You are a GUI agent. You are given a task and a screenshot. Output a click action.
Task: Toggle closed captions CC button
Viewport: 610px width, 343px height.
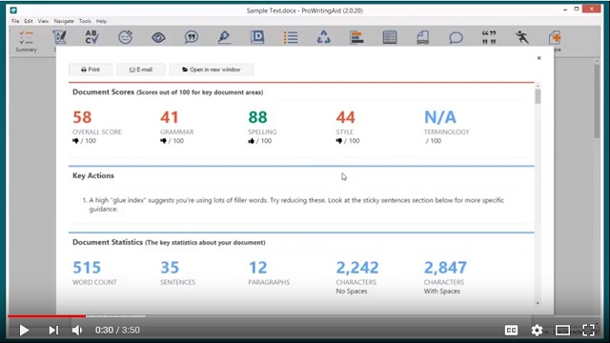click(x=511, y=331)
